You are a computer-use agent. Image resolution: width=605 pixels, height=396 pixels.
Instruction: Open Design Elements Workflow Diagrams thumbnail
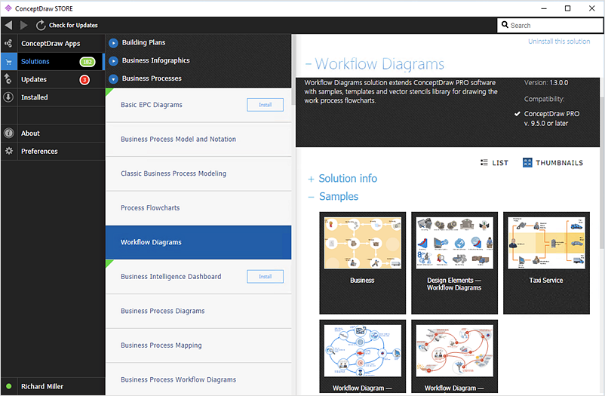tap(454, 262)
